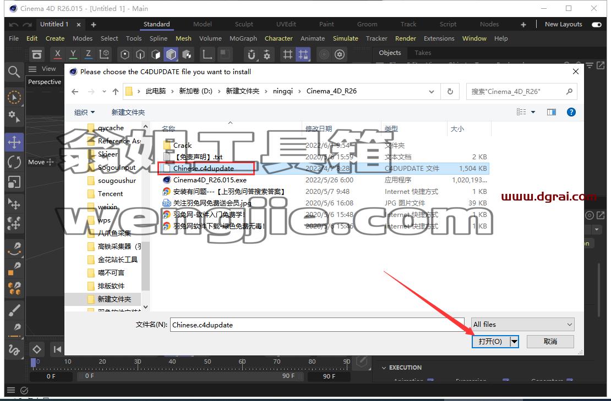This screenshot has height=401, width=611.
Task: Open the All files type dropdown
Action: coord(522,325)
